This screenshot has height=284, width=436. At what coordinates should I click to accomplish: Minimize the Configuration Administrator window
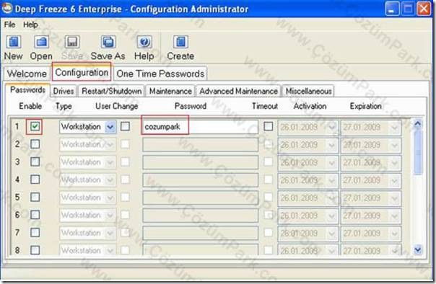click(x=393, y=9)
